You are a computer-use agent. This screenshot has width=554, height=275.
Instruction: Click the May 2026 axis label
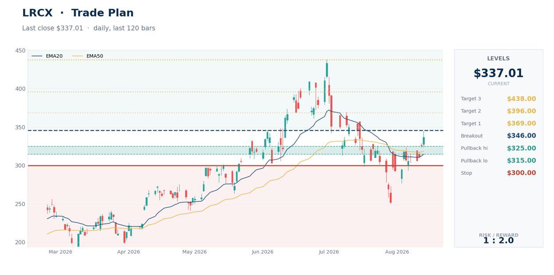[x=194, y=252]
